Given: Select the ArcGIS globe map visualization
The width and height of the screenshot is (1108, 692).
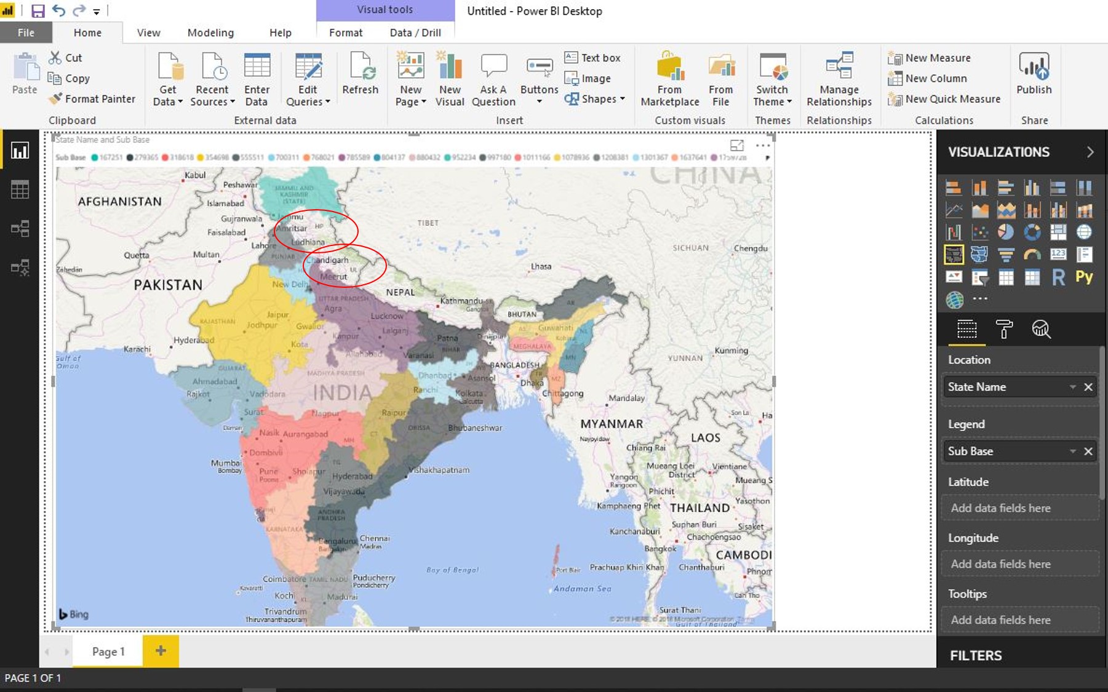Looking at the screenshot, I should click(954, 300).
